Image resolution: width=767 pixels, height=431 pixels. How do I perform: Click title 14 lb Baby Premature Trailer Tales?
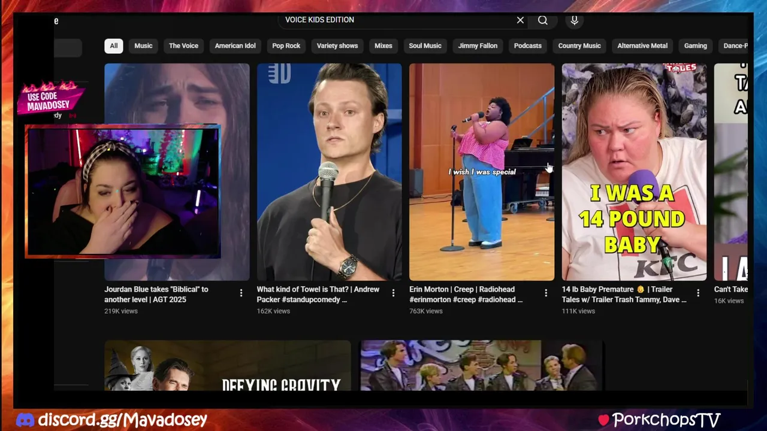(x=624, y=294)
